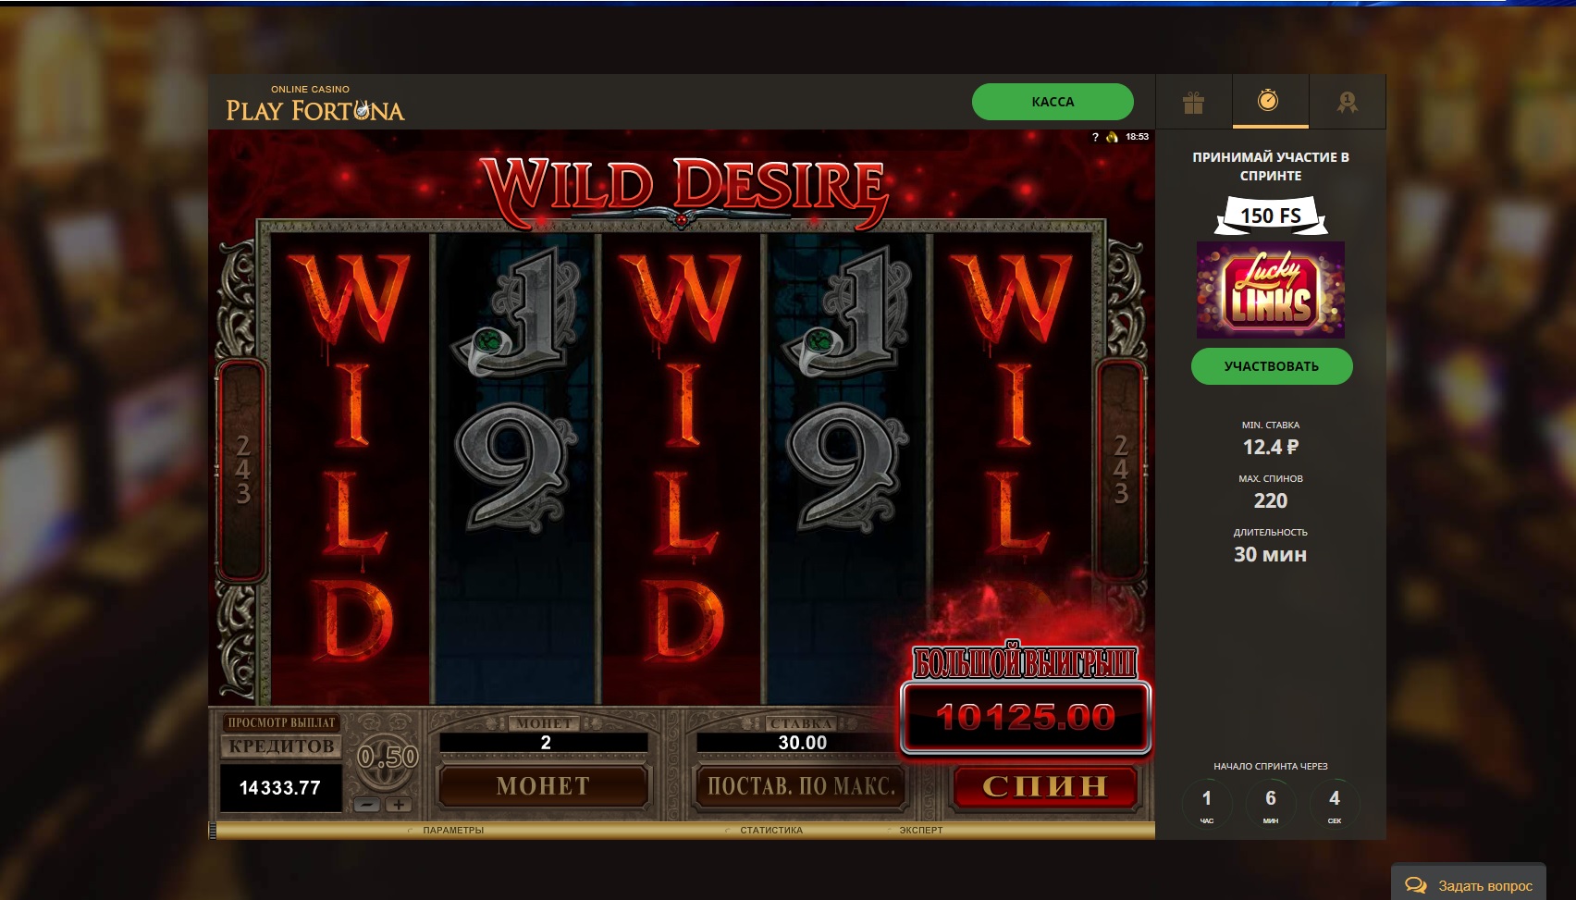
Task: Increase coin value with plus button
Action: (399, 805)
